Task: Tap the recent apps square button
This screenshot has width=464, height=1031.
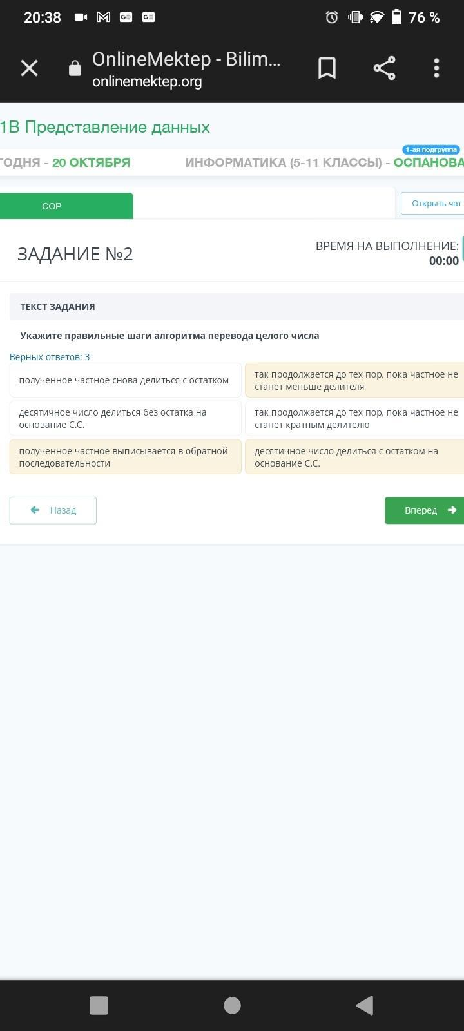Action: 99,1005
